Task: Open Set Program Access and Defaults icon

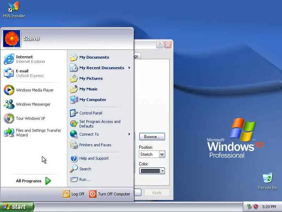Action: point(74,124)
